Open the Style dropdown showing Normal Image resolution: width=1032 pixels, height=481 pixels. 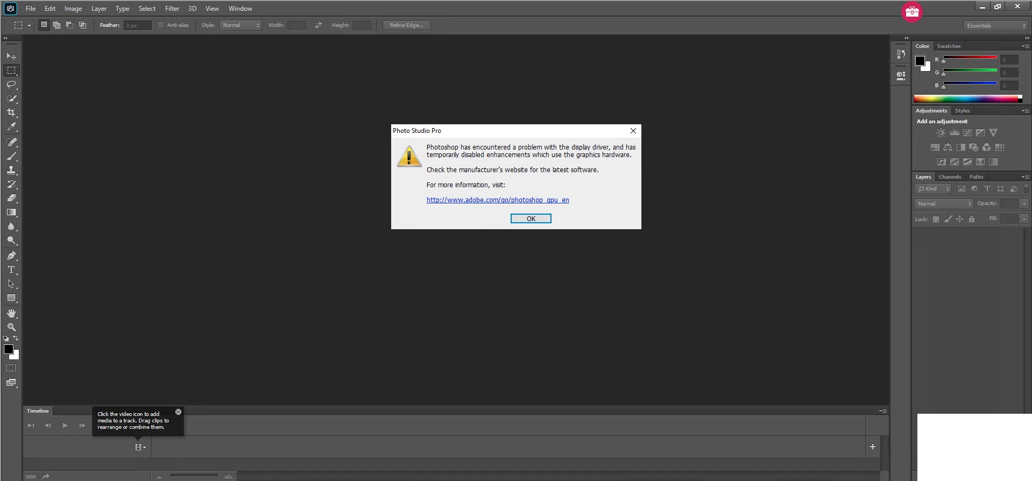pos(241,25)
